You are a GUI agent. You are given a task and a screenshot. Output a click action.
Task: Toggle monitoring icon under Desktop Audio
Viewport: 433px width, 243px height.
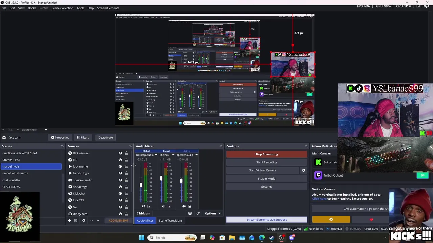[x=149, y=206]
